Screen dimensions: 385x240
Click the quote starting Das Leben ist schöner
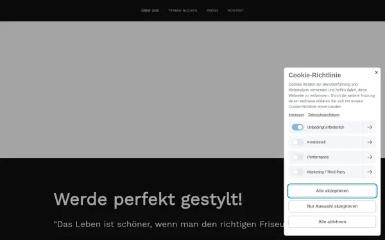pos(169,224)
